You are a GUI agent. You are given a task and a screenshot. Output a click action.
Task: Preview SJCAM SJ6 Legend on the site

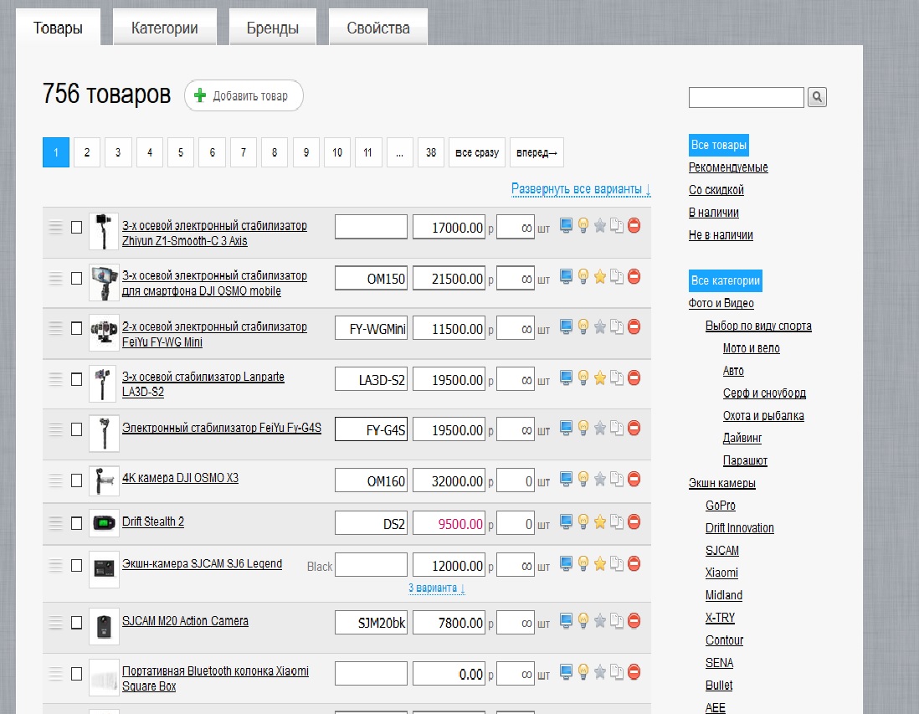pyautogui.click(x=566, y=564)
